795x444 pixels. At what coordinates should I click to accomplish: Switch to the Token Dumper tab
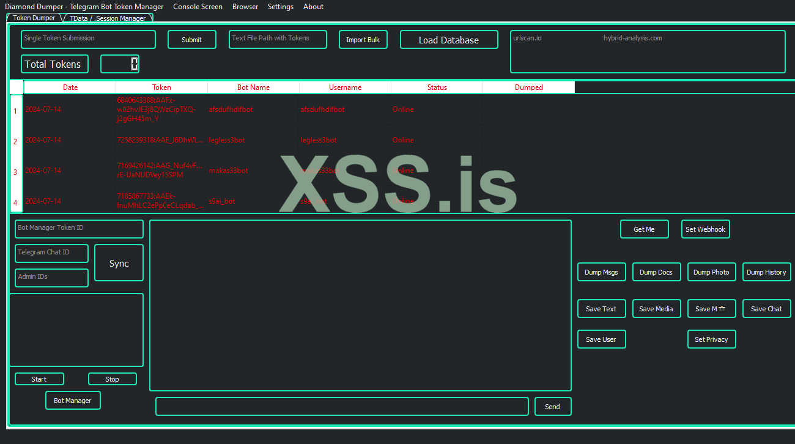[x=34, y=18]
